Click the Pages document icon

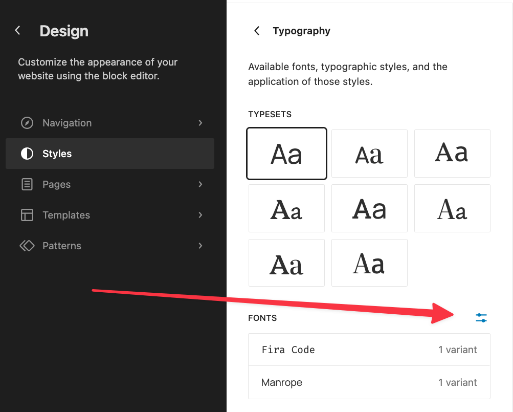point(27,184)
